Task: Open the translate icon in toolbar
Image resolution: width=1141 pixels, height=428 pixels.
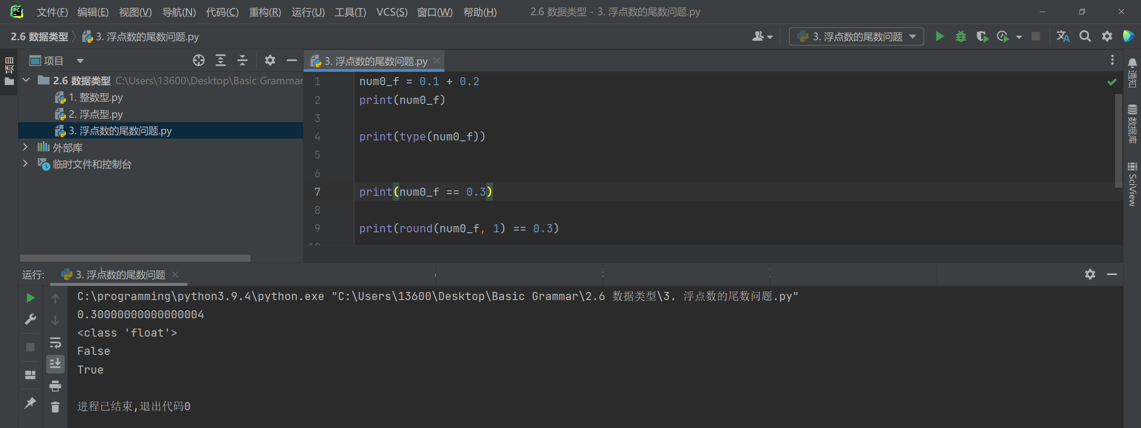Action: pyautogui.click(x=1063, y=37)
